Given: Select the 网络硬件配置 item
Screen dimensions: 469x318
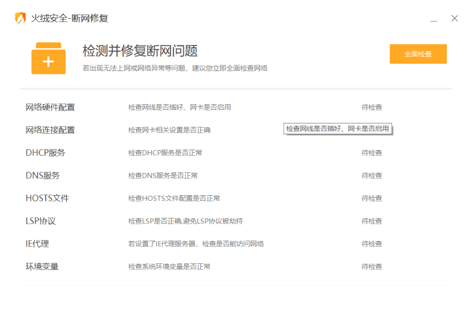Looking at the screenshot, I should click(50, 108).
